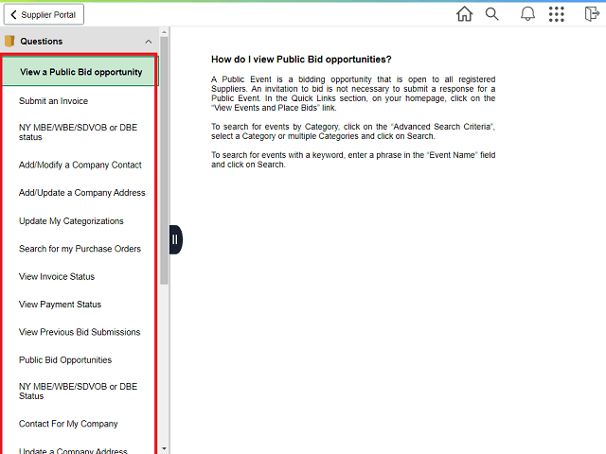606x454 pixels.
Task: Click the sidebar scrollbar down arrow
Action: pos(164,448)
